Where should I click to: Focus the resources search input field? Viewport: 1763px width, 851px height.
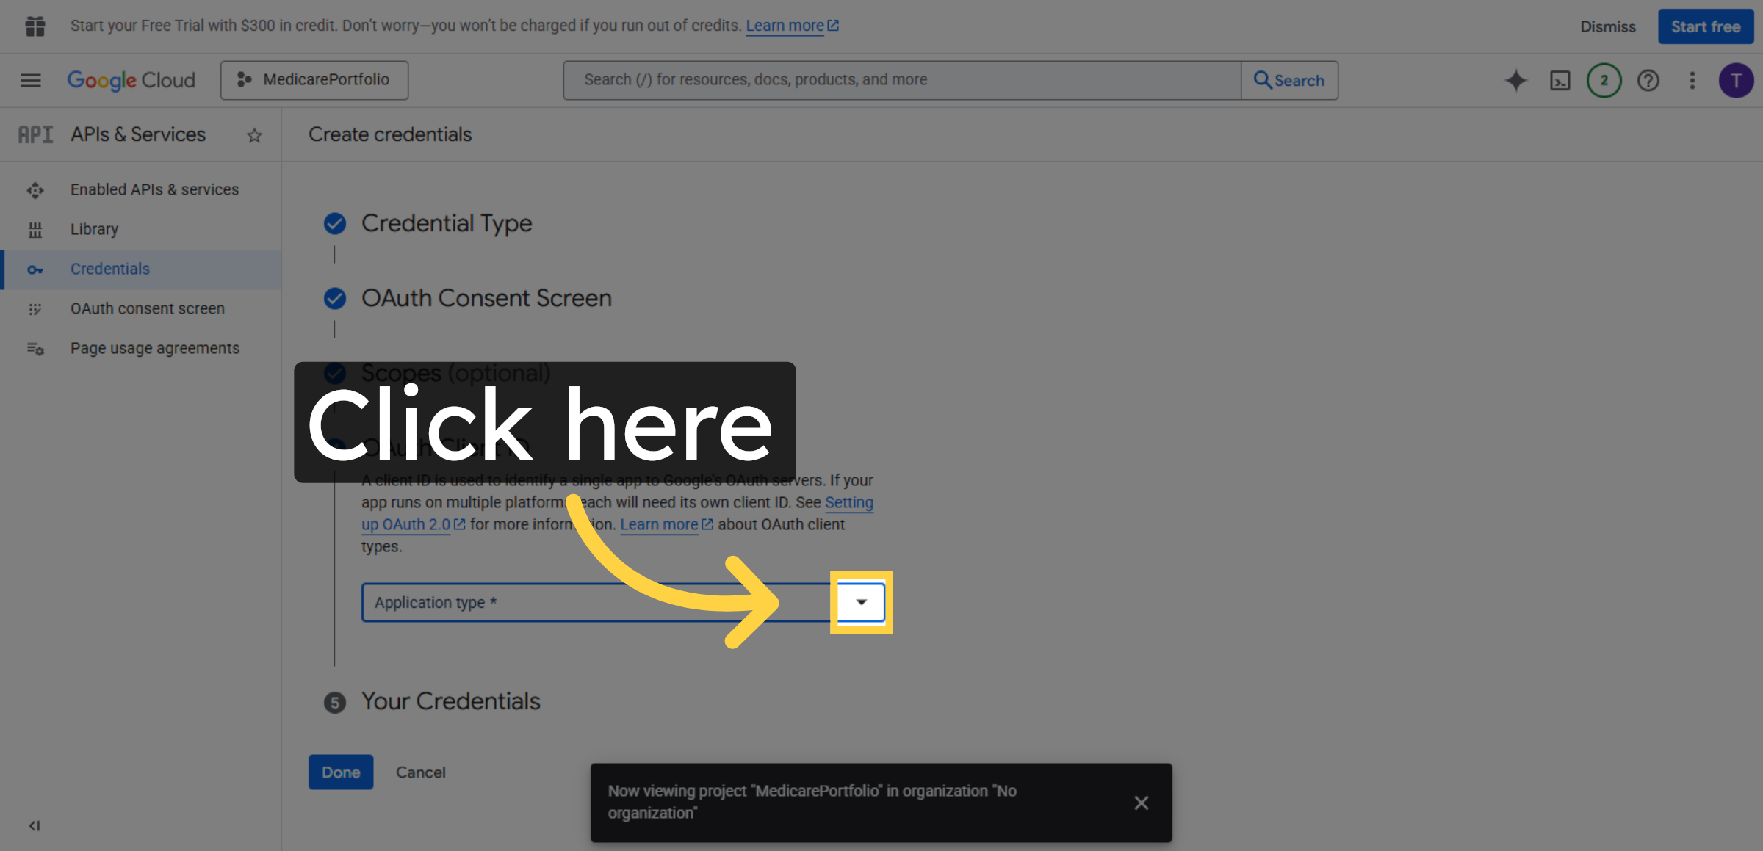[901, 80]
